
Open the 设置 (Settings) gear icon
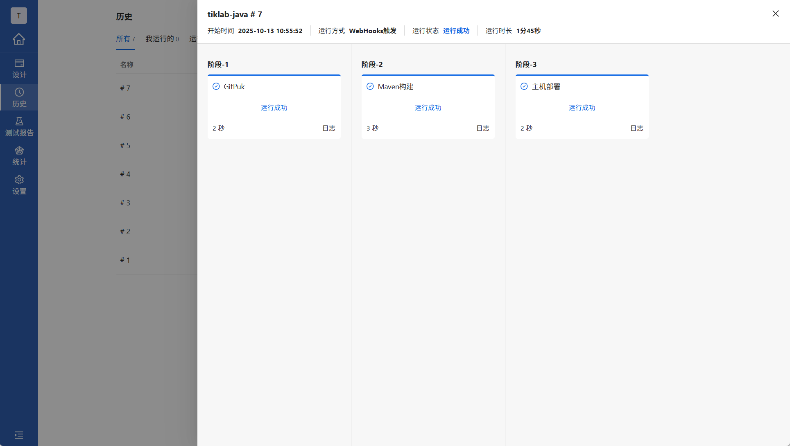pyautogui.click(x=19, y=185)
